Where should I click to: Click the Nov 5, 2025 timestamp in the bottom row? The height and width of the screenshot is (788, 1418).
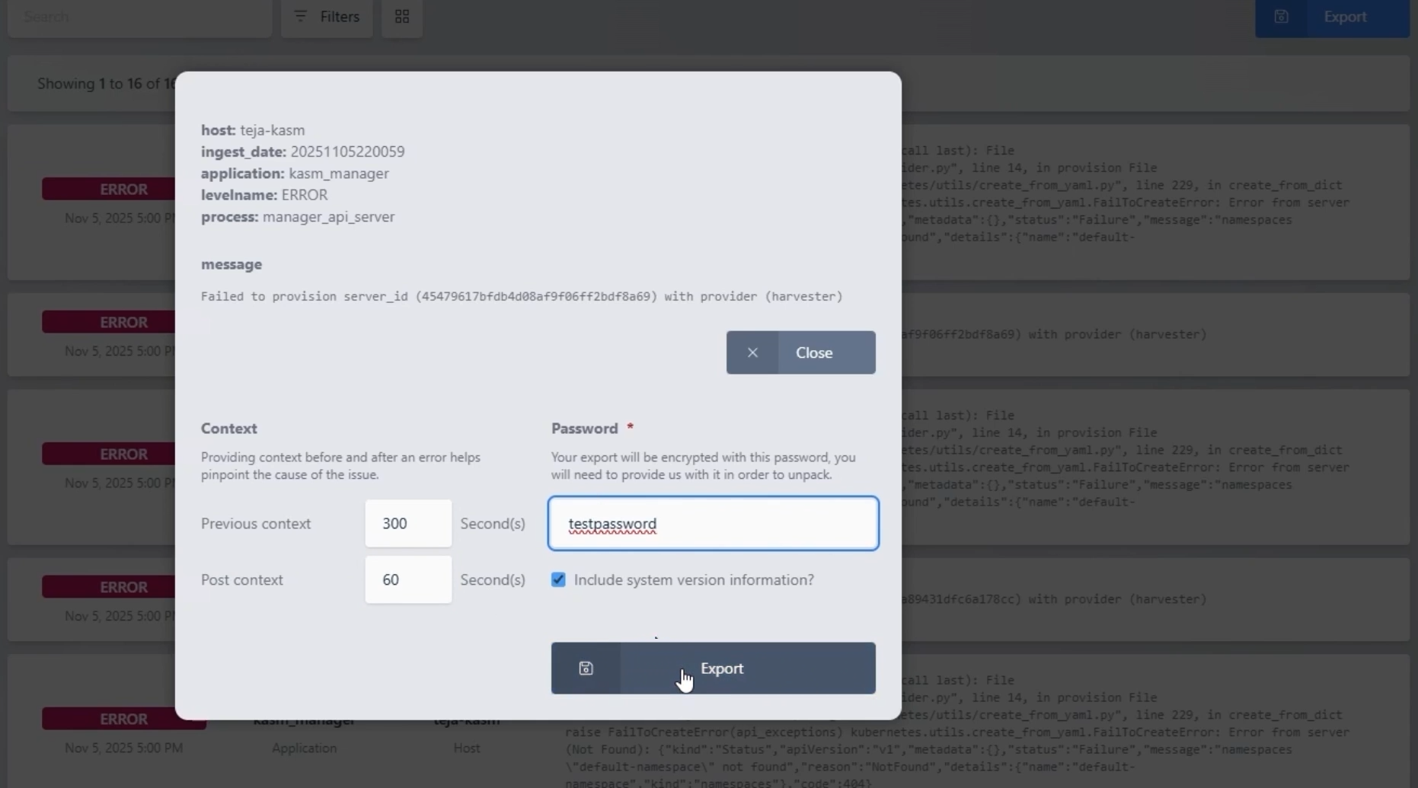coord(123,748)
